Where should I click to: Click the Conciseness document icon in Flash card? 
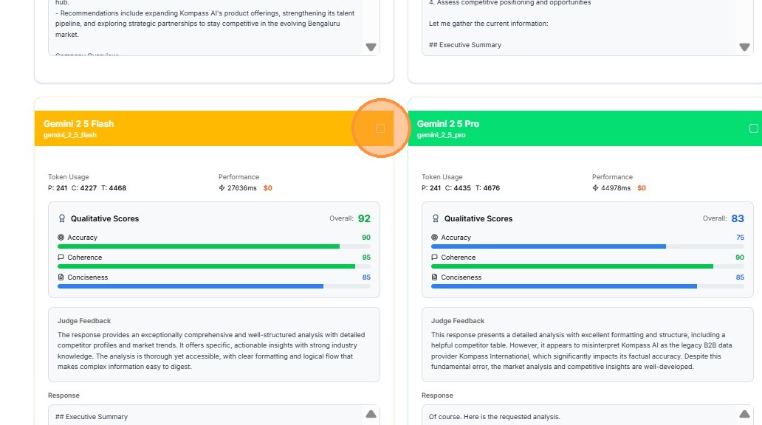click(x=61, y=277)
